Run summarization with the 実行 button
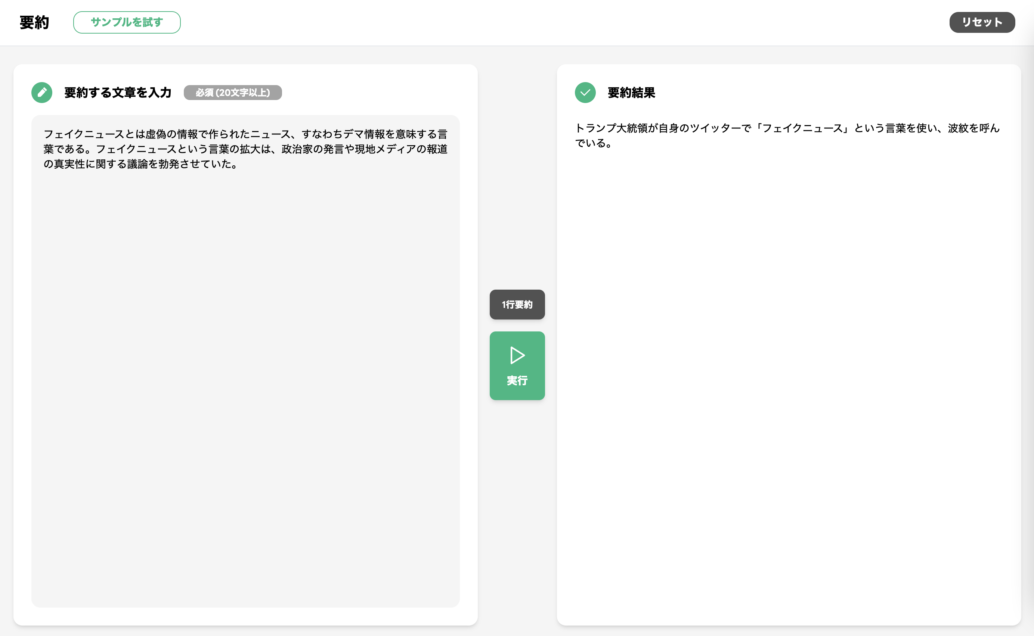1034x636 pixels. tap(517, 365)
